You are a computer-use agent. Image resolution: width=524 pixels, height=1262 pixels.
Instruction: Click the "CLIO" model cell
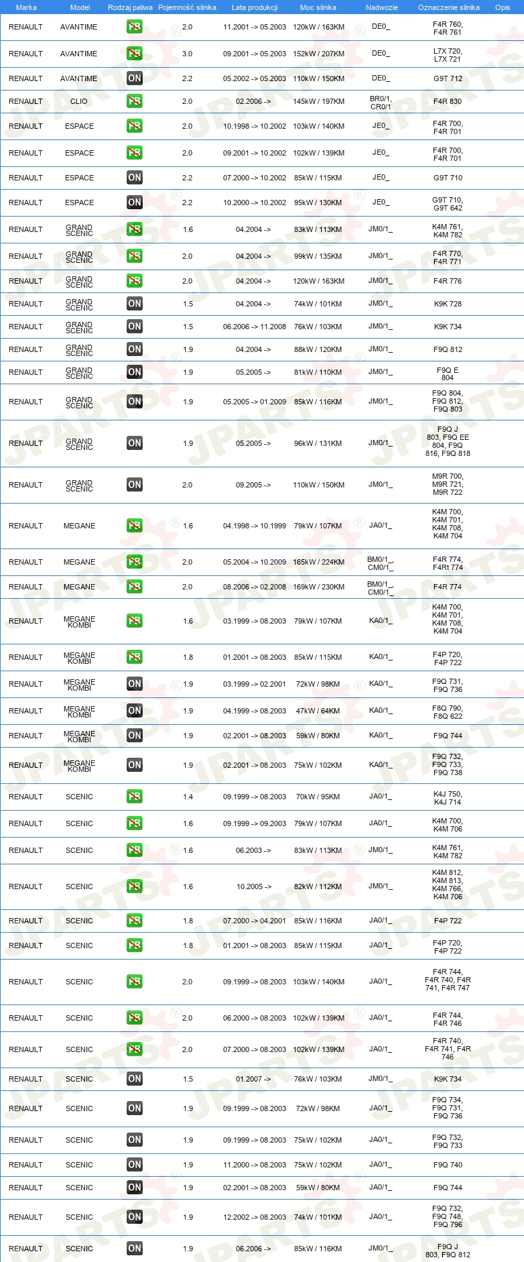pyautogui.click(x=79, y=101)
